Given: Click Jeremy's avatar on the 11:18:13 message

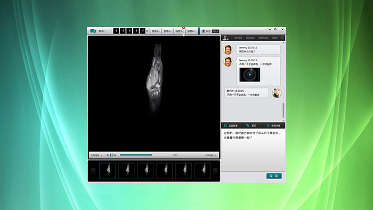Looking at the screenshot, I should (x=228, y=62).
